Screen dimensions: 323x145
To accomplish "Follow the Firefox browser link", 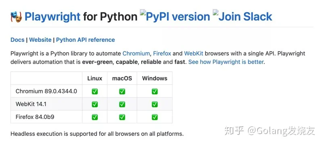I will click(162, 54).
